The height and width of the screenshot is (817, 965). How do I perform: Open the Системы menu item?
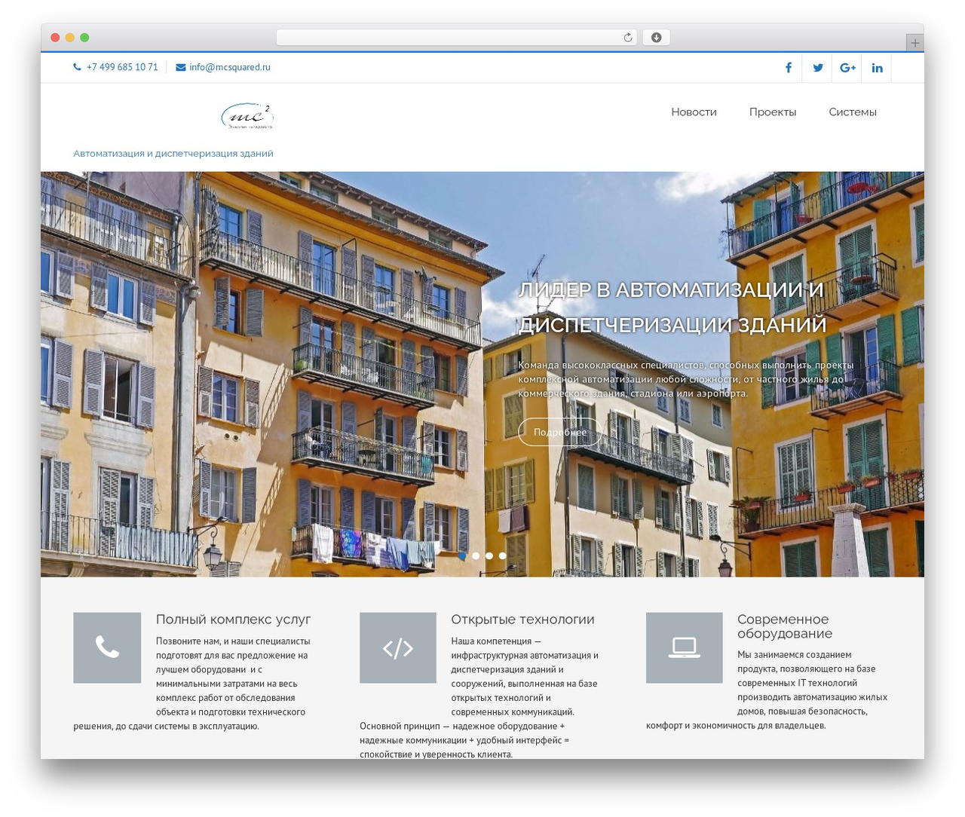coord(853,112)
